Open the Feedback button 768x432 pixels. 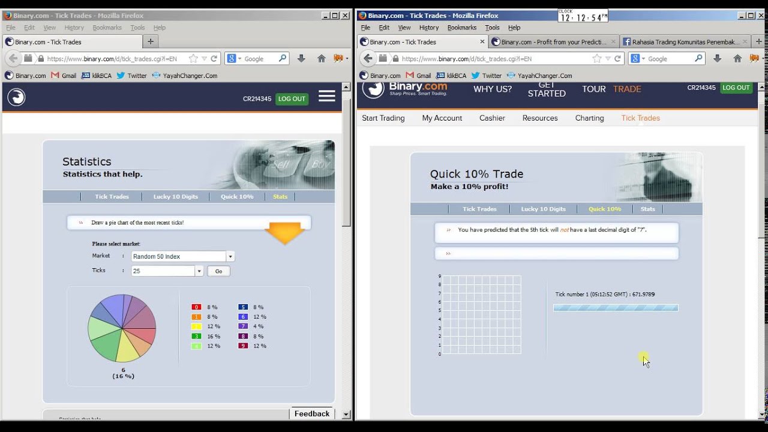pos(312,413)
